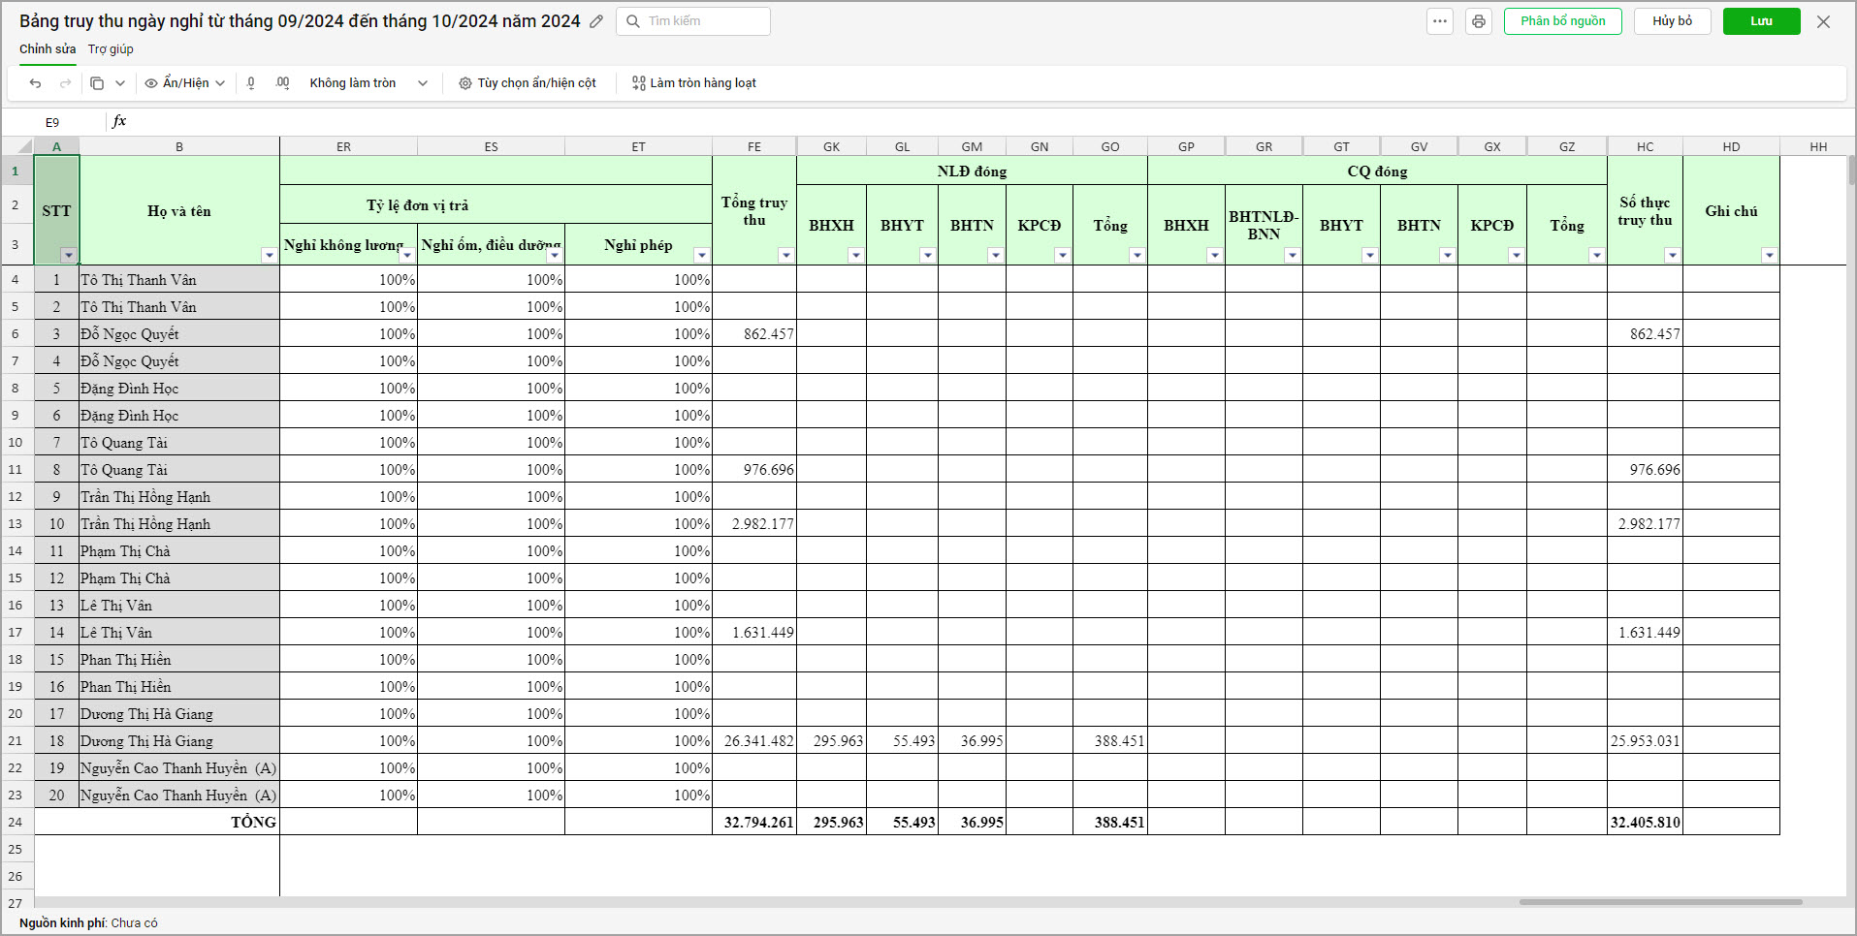The image size is (1857, 936).
Task: Click the copy icon in toolbar
Action: point(97,83)
